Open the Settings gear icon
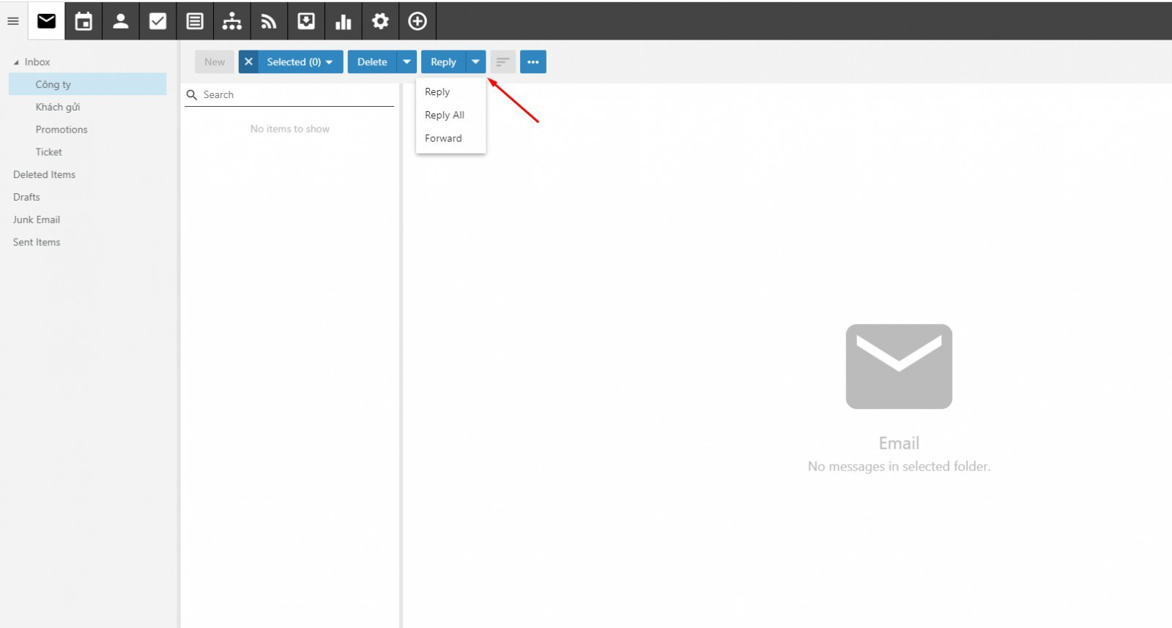Screen dimensions: 1172x628 click(380, 21)
